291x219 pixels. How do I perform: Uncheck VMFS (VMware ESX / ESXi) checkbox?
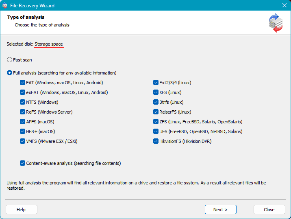22,141
